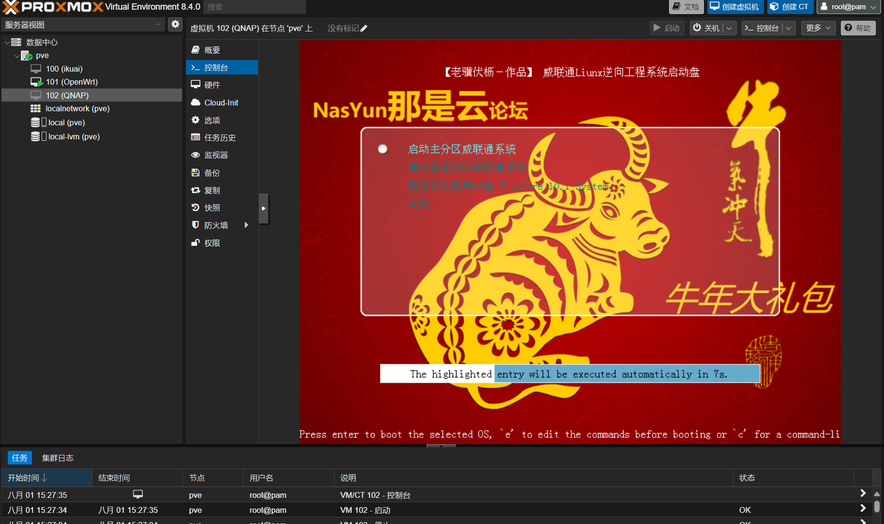Expand details arrow for VM 102 启动 task
This screenshot has height=524, width=884.
(863, 508)
